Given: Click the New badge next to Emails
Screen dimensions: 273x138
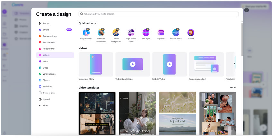Looking at the screenshot, I should (69, 30).
